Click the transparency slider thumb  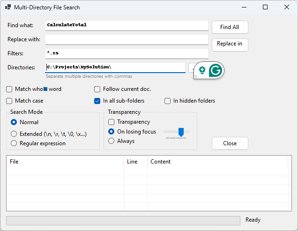(181, 132)
